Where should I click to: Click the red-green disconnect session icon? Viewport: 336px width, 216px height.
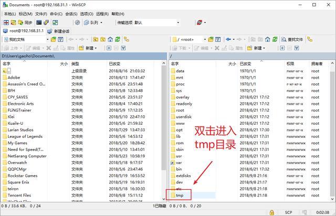(x=199, y=23)
